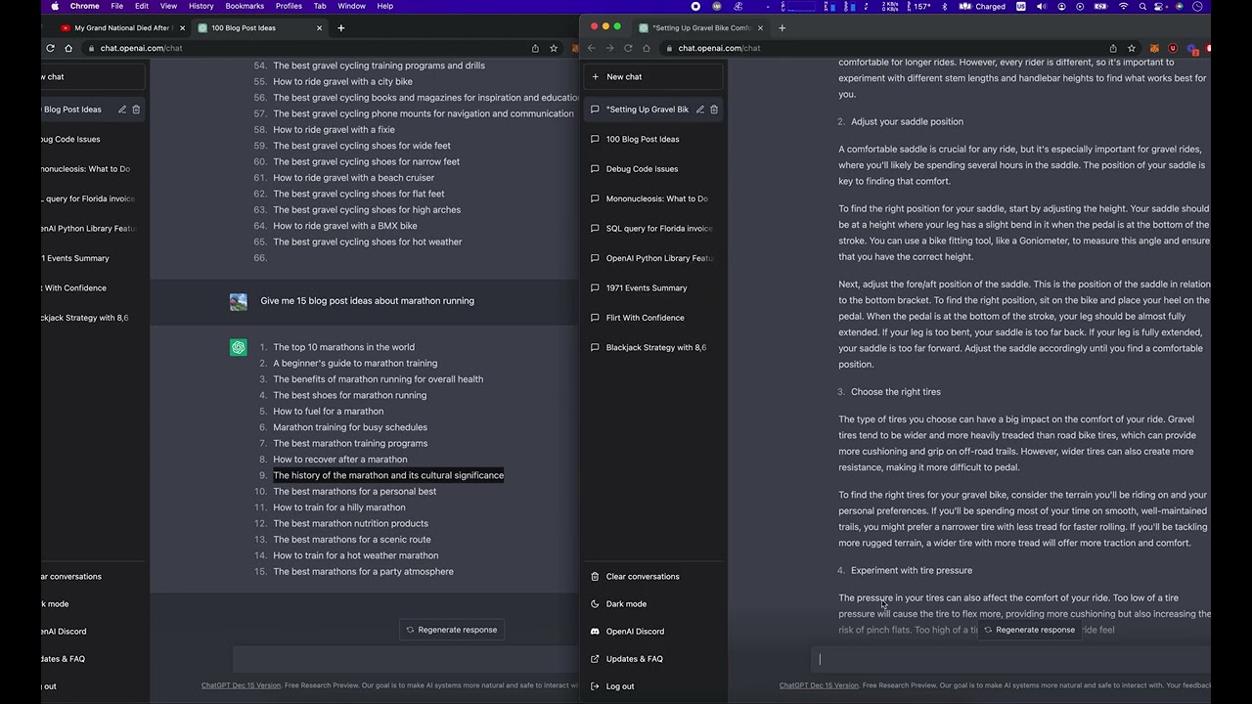Viewport: 1252px width, 704px height.
Task: Reload page in the right Chrome window
Action: coord(628,48)
